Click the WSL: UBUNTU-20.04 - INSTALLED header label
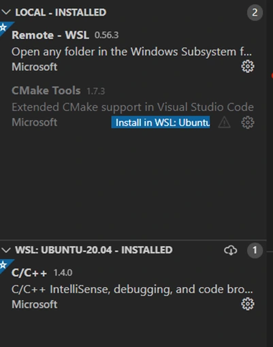The width and height of the screenshot is (273, 347). pyautogui.click(x=94, y=250)
